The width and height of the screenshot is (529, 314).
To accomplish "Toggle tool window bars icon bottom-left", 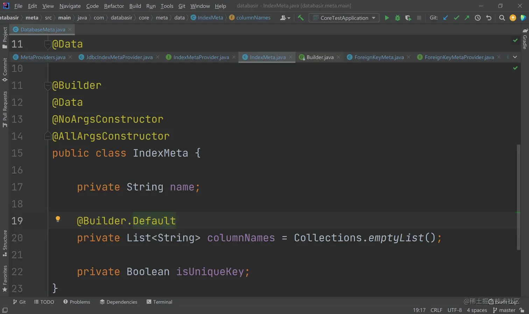I will (x=5, y=310).
